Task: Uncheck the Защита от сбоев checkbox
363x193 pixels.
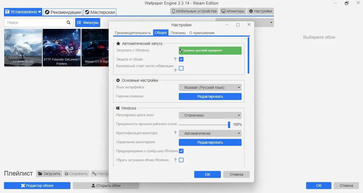Action: (x=181, y=59)
